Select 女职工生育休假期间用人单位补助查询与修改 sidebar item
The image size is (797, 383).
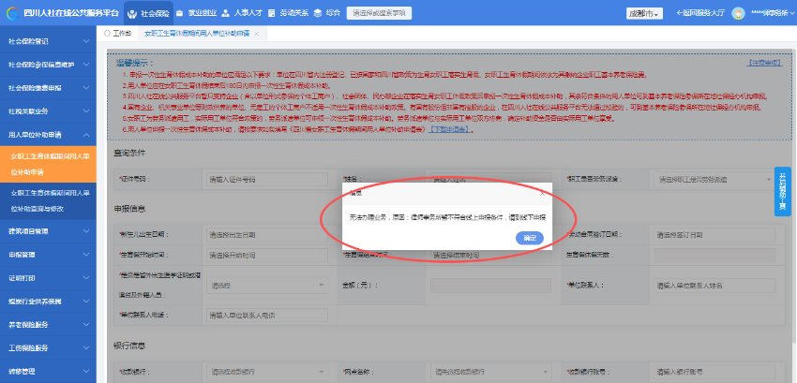(x=48, y=201)
